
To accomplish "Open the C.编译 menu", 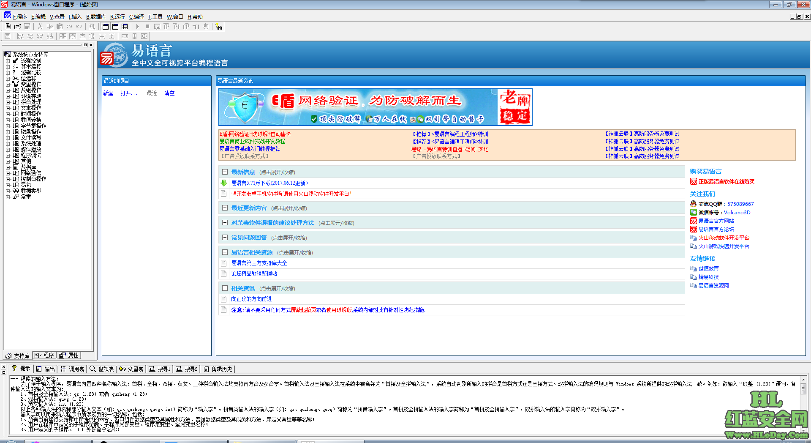I will tap(136, 17).
